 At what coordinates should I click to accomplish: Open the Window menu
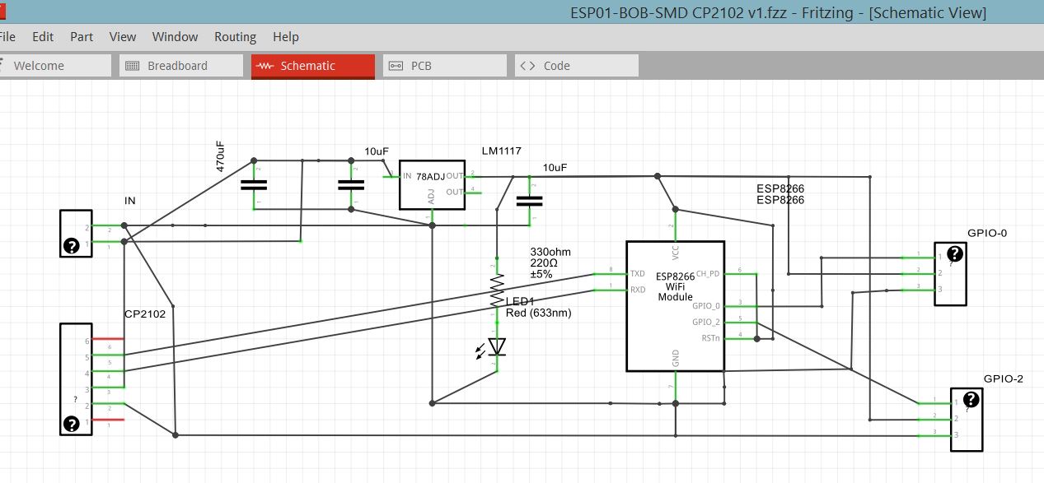click(x=175, y=37)
